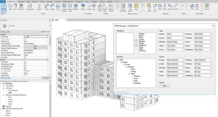The image size is (218, 117).
Task: Toggle the Crop View checkbox
Action: click(x=25, y=62)
